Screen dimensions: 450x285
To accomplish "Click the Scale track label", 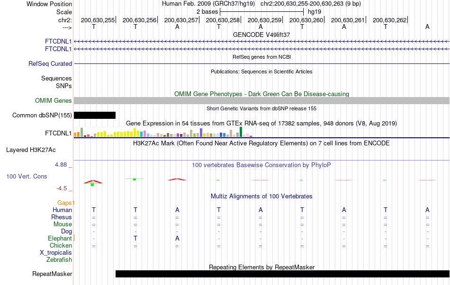I will (64, 12).
